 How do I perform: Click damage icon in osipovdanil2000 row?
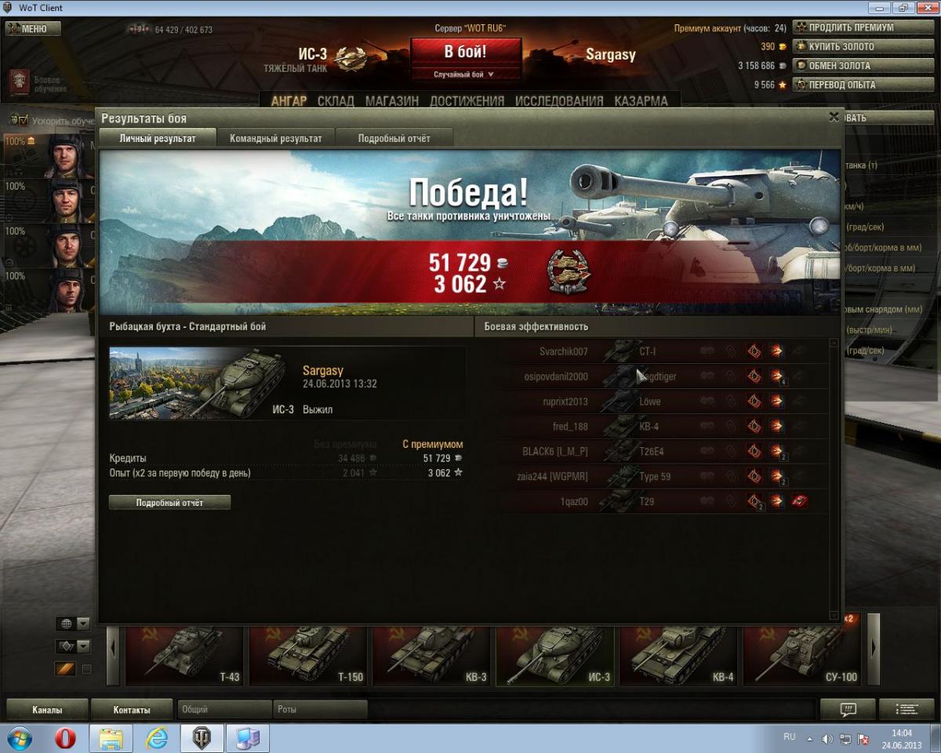776,376
